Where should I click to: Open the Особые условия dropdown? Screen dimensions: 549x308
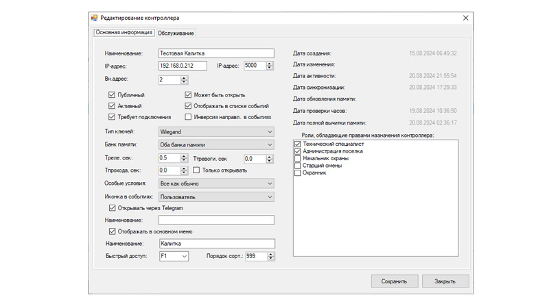pos(215,183)
